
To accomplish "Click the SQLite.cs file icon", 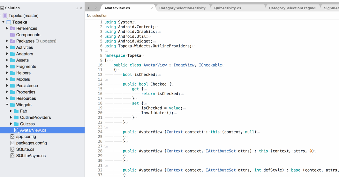I will pyautogui.click(x=12, y=149).
